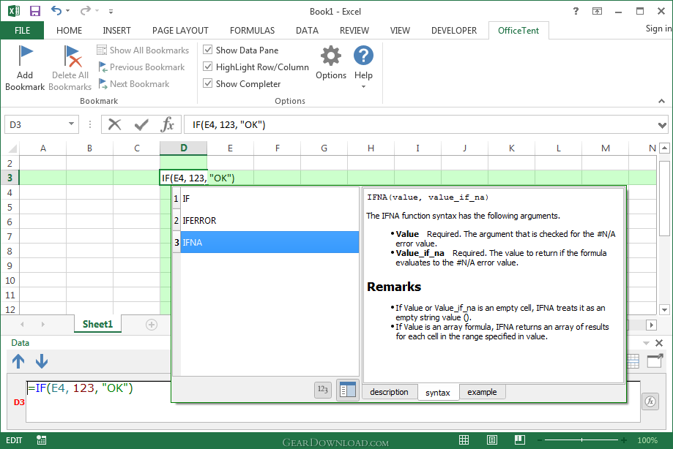The height and width of the screenshot is (449, 673).
Task: Click the zoom slider in status bar
Action: 581,441
